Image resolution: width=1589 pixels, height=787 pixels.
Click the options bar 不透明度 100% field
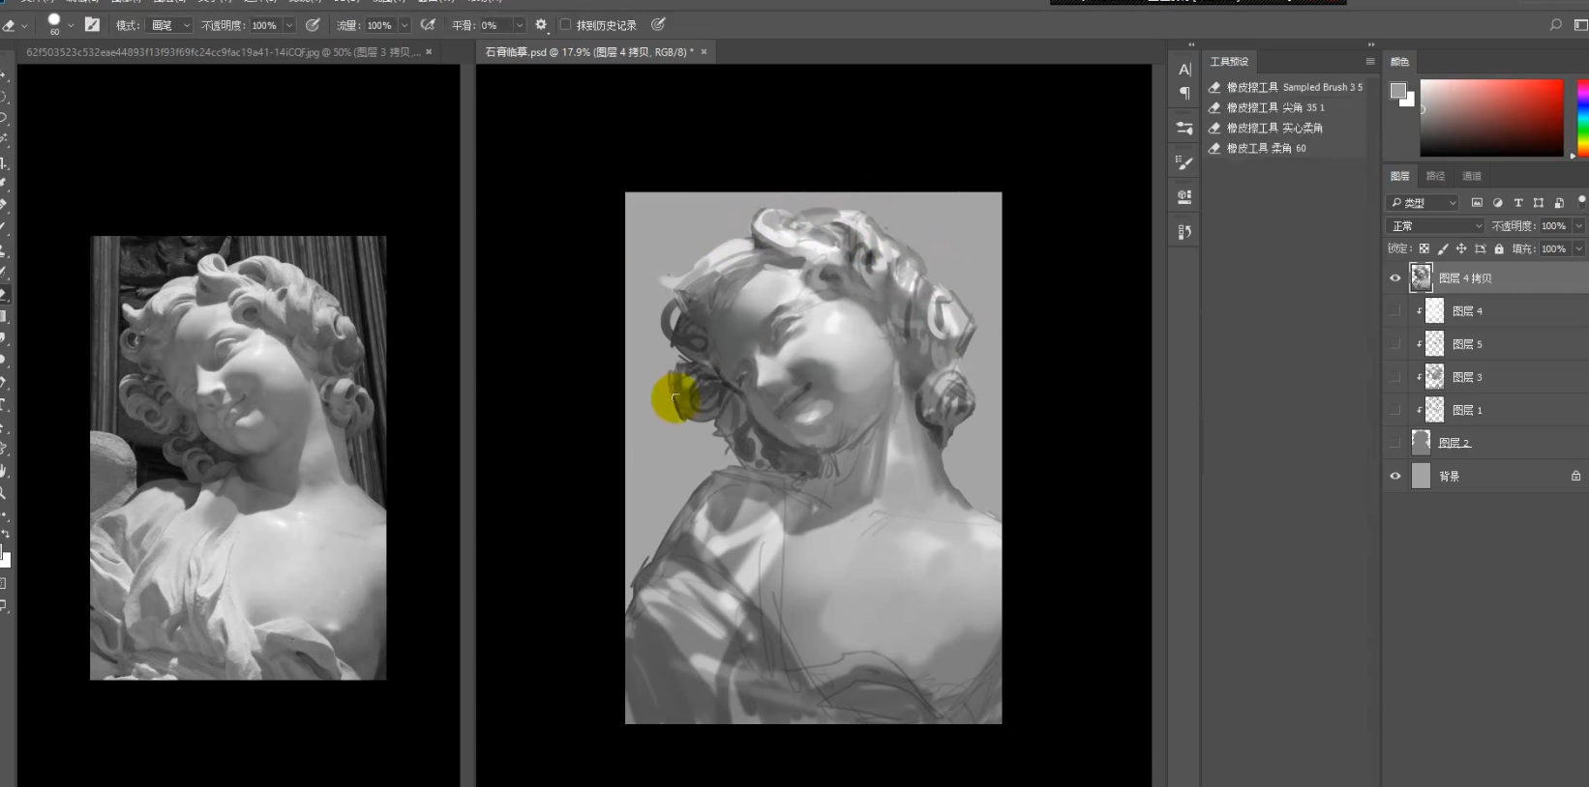pyautogui.click(x=264, y=25)
